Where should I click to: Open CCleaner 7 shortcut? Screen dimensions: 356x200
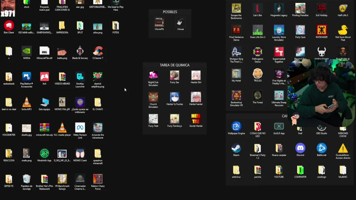pos(98,51)
